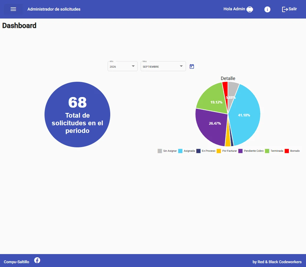The height and width of the screenshot is (267, 306).
Task: Click the Hola Admin greeting text
Action: (234, 9)
